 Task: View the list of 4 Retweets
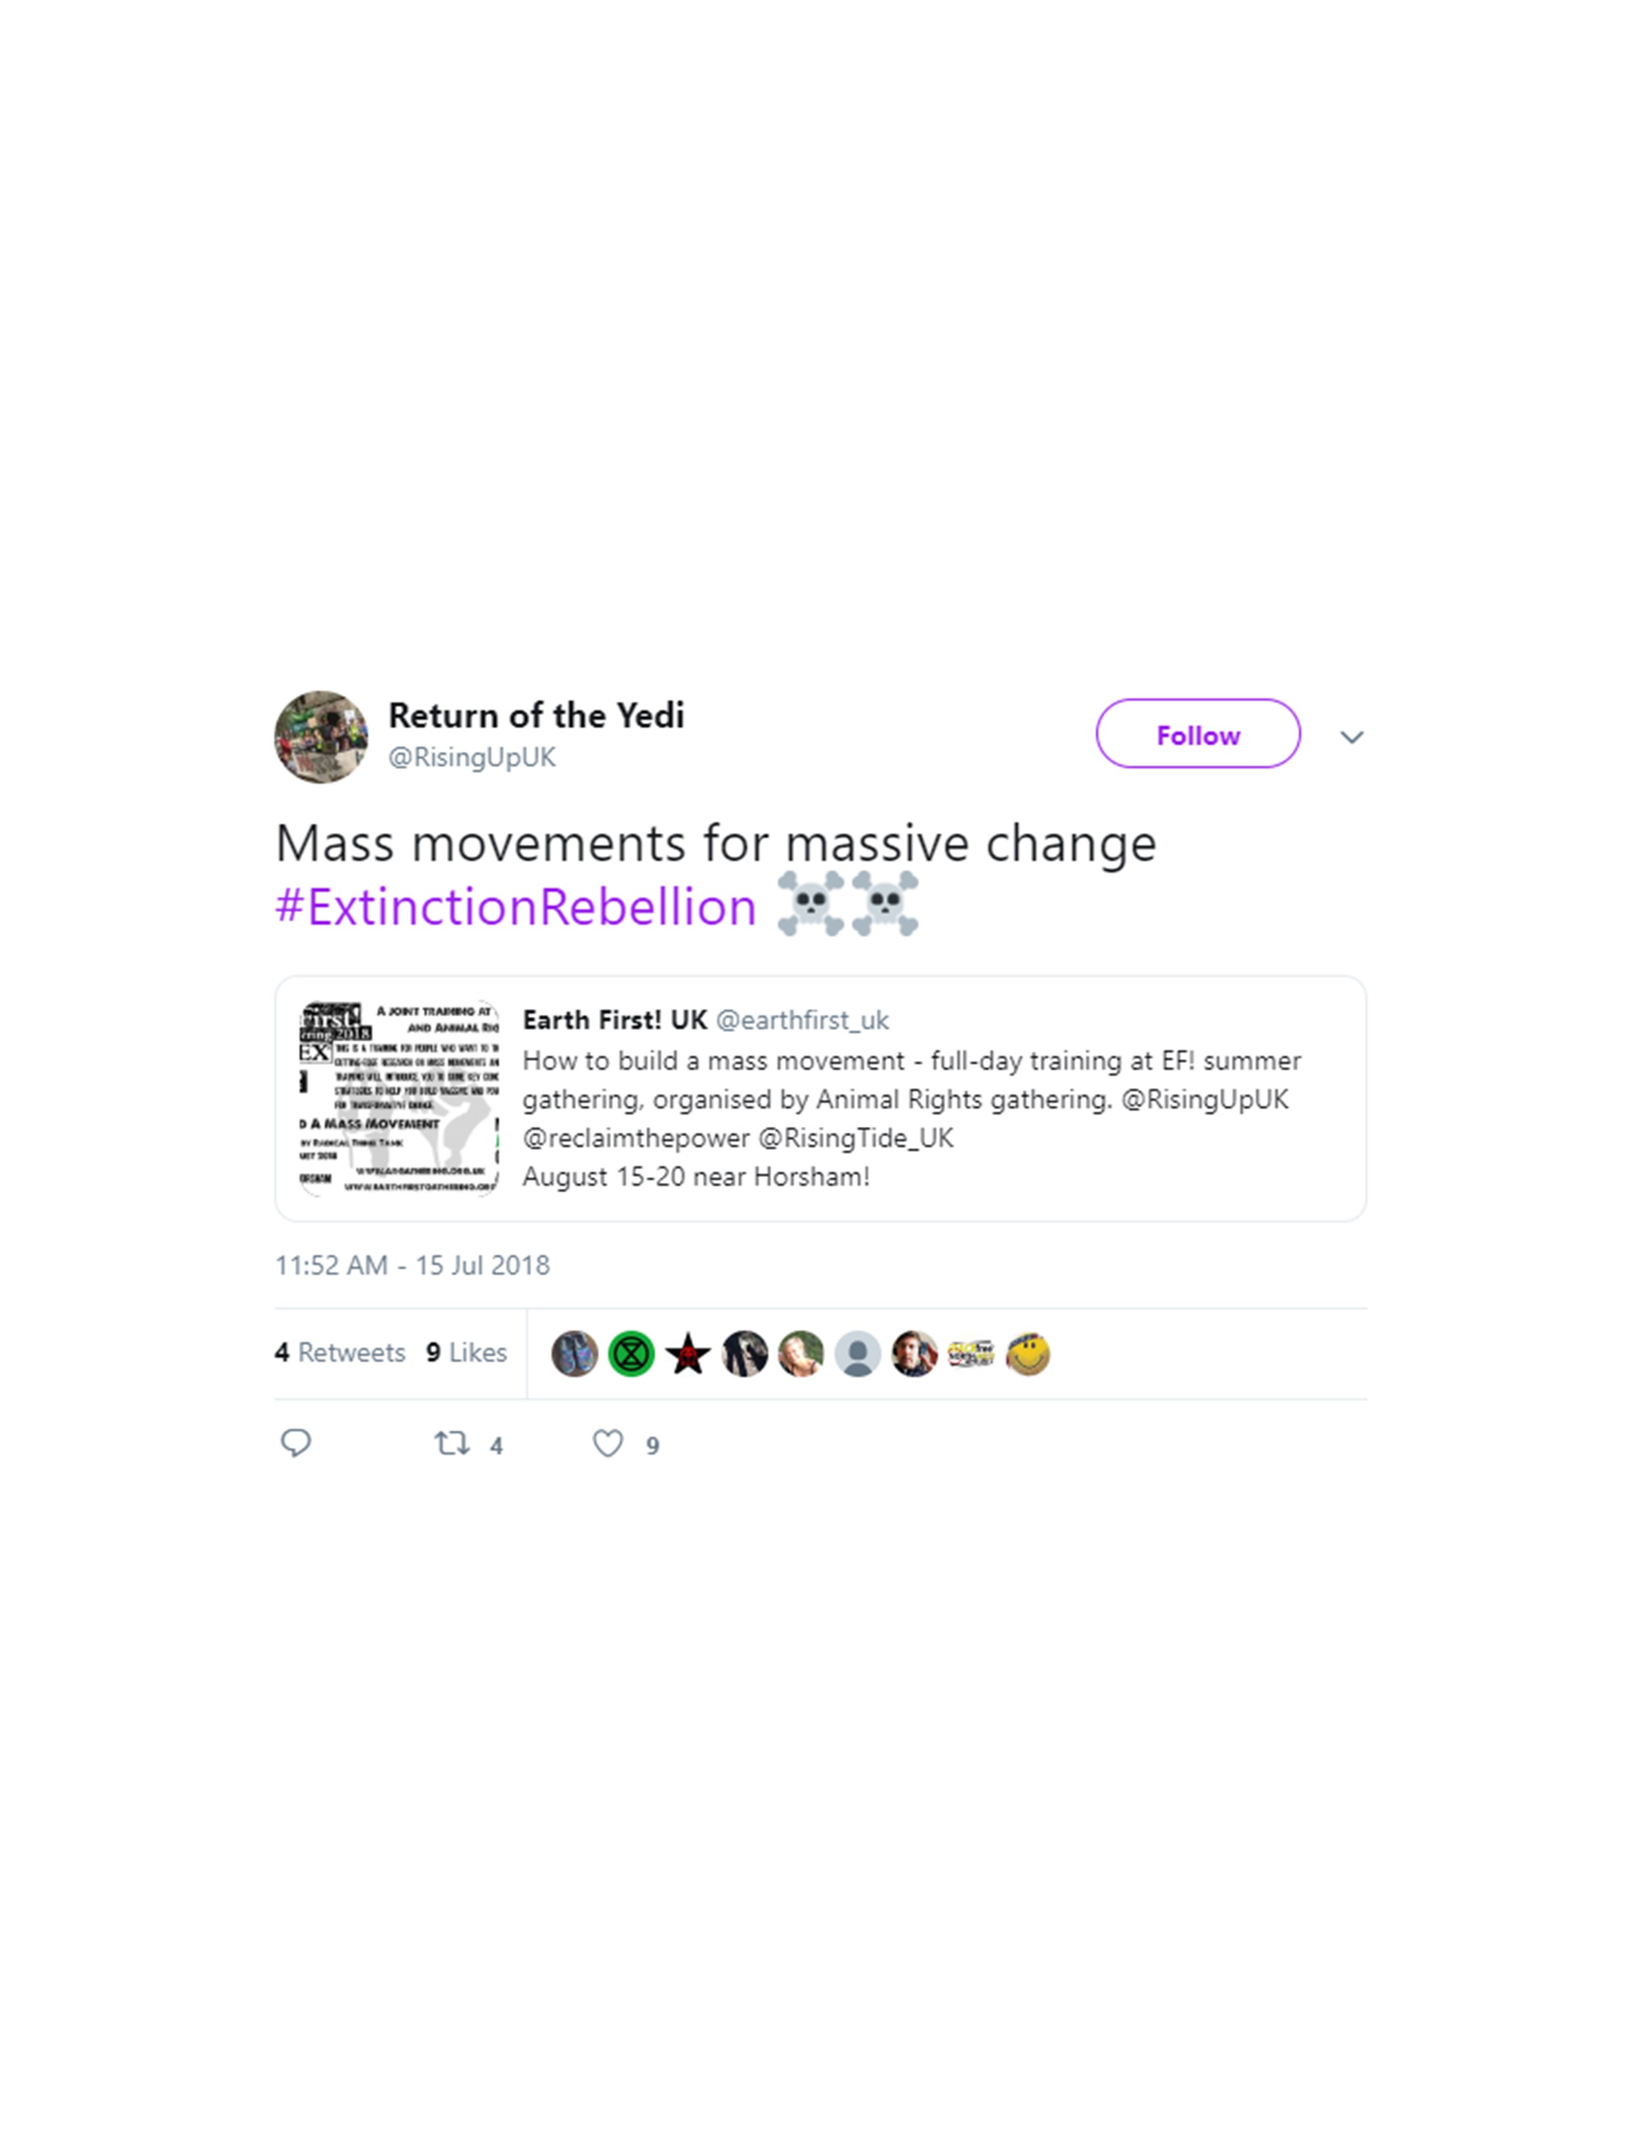coord(340,1352)
